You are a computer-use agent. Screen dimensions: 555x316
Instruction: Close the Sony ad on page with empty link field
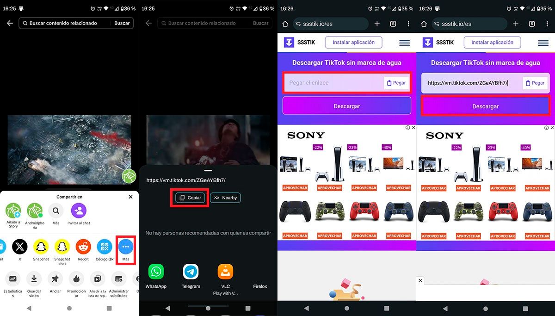(413, 128)
